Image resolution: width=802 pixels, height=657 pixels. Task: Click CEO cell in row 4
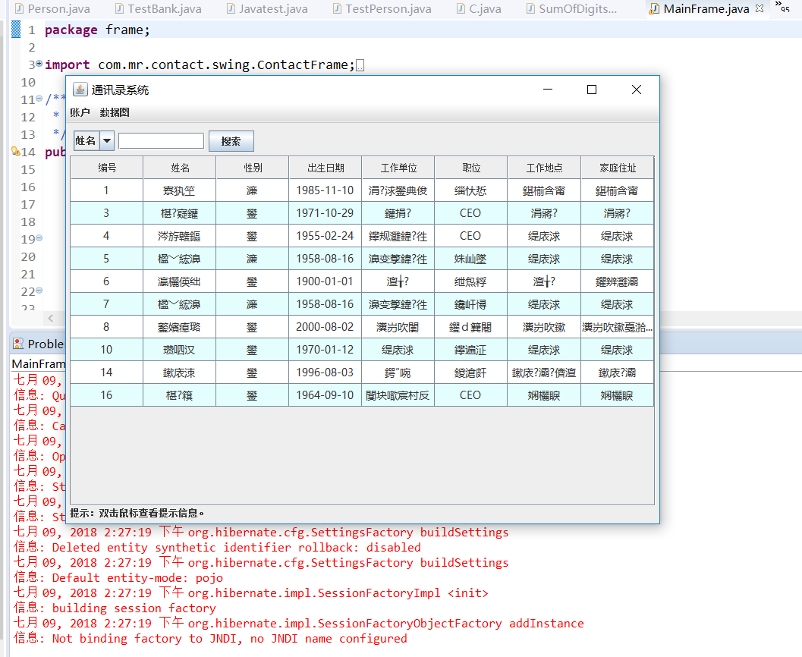[470, 236]
